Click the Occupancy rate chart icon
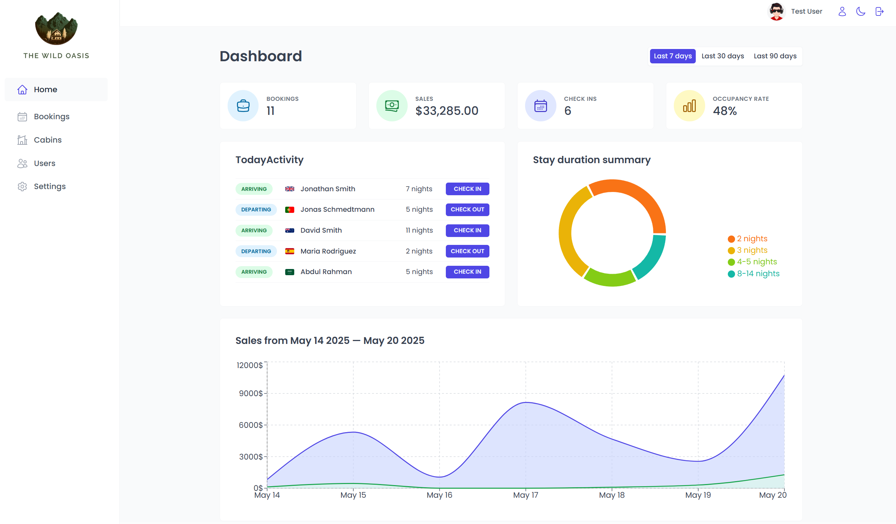Viewport: 896px width, 524px height. 689,106
